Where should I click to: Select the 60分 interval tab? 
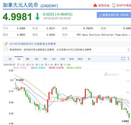(x=80, y=59)
